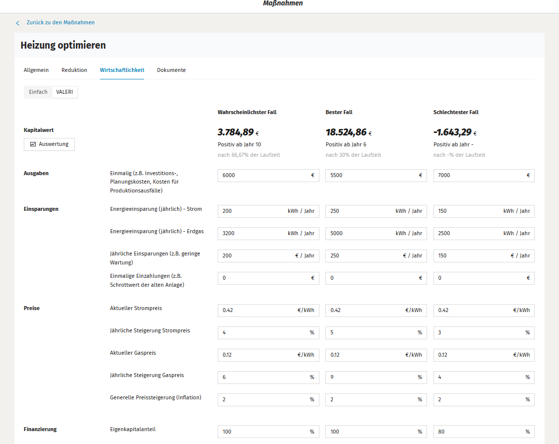Switch to the Allgemein tab
The image size is (559, 444).
36,70
